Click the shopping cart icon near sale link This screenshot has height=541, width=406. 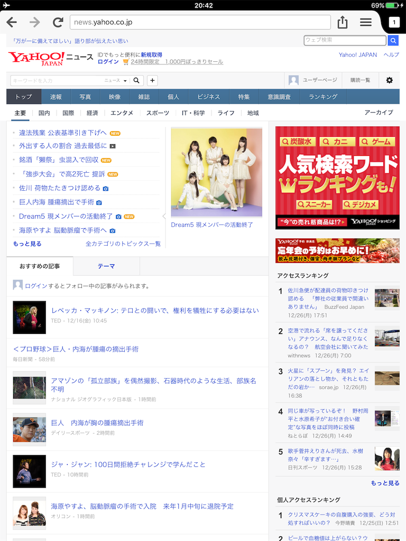pyautogui.click(x=126, y=62)
